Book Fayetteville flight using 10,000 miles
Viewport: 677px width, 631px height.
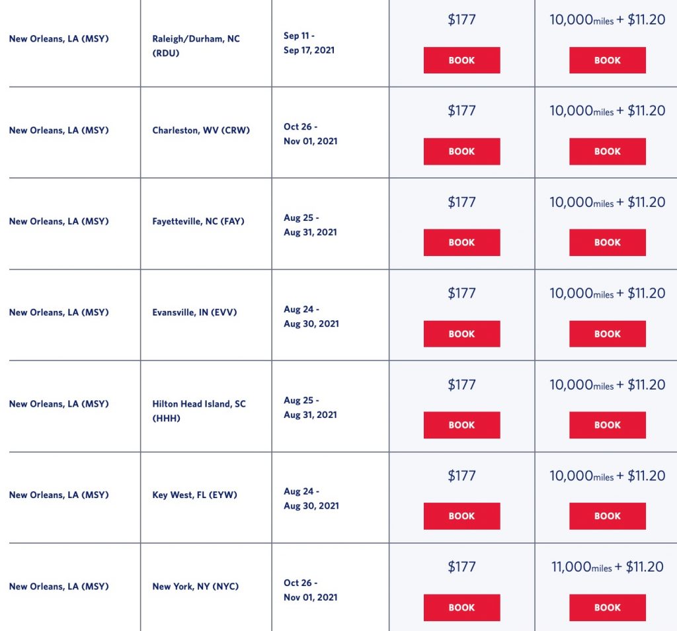607,243
